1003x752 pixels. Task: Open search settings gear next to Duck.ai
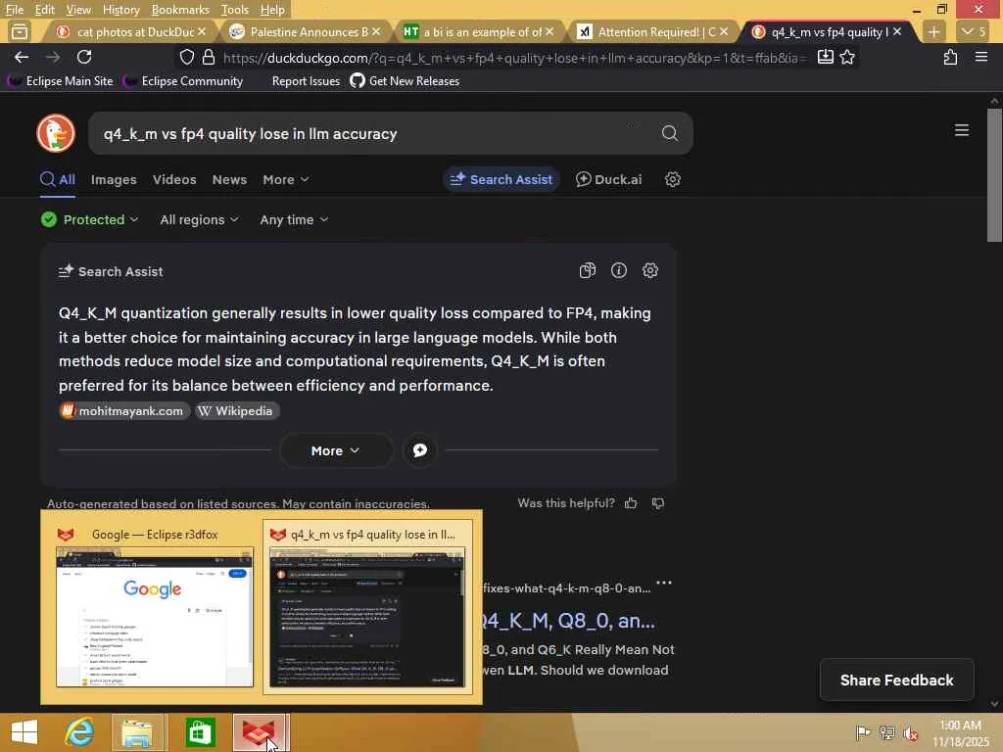[x=672, y=180]
